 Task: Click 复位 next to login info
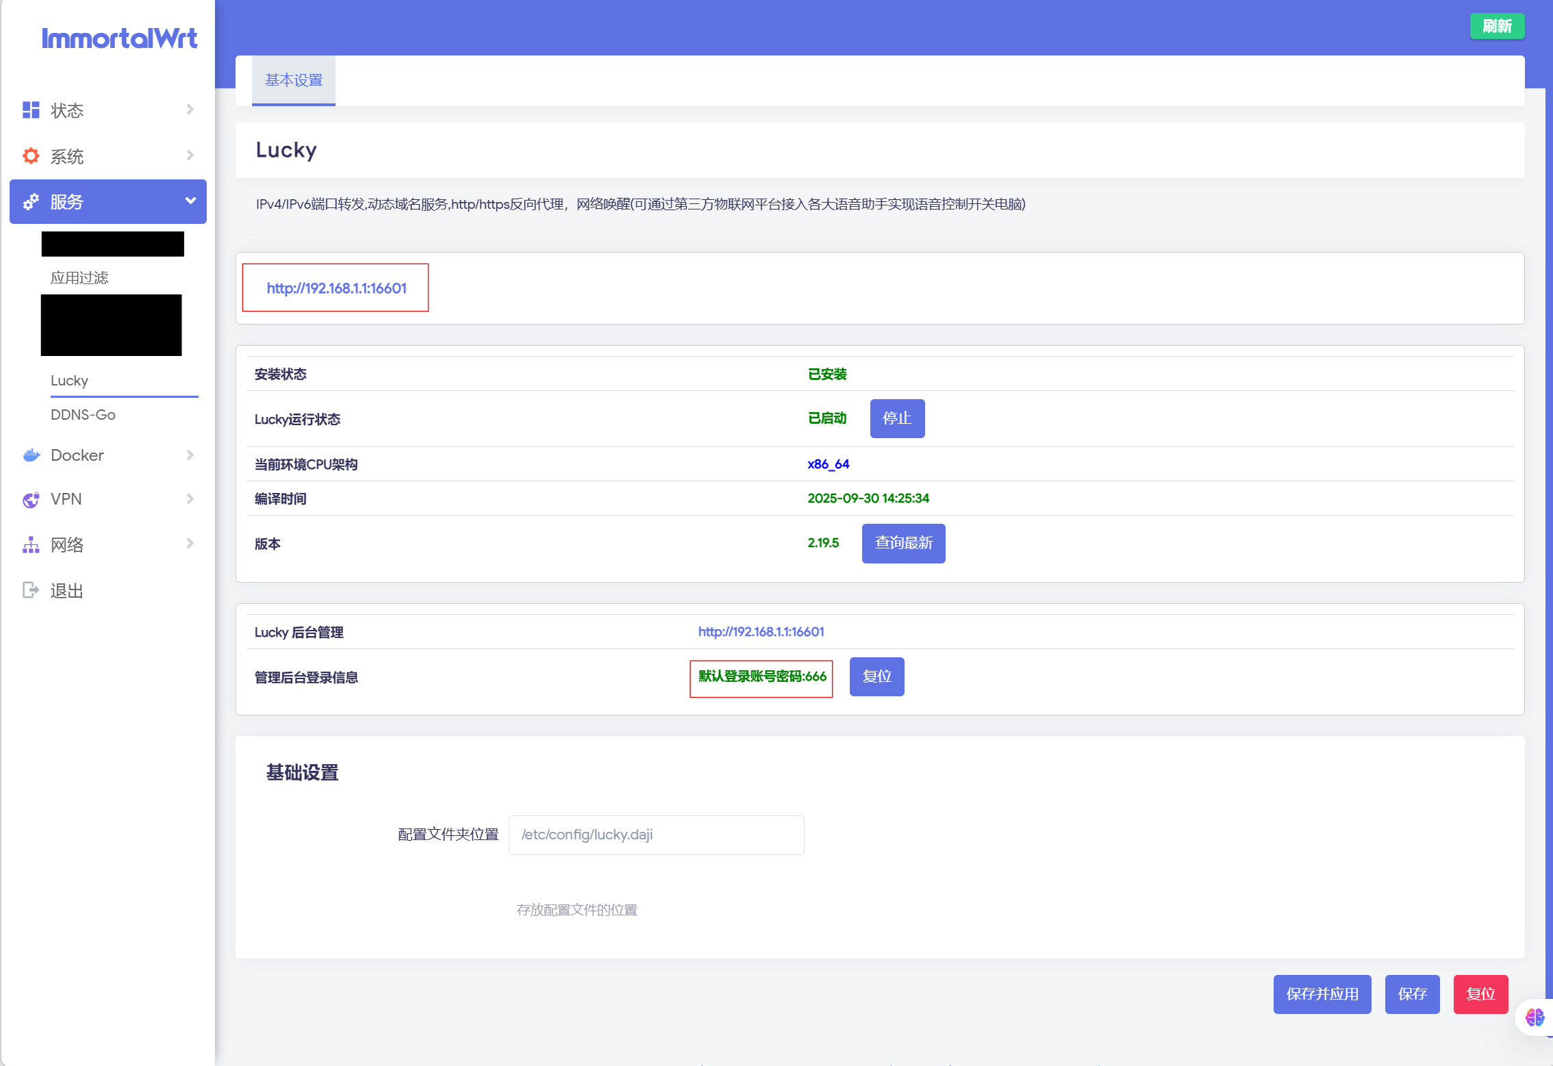coord(876,676)
